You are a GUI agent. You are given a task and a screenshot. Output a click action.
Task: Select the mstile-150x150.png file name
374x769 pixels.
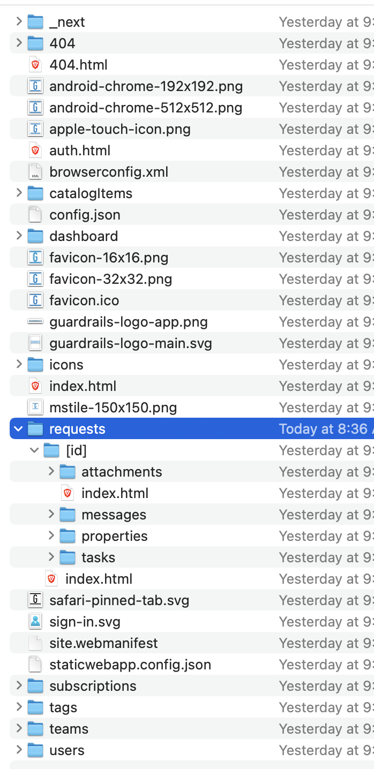[113, 408]
